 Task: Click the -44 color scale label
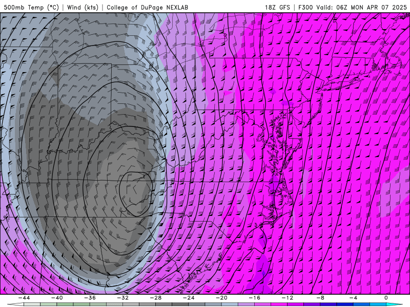pos(24,298)
